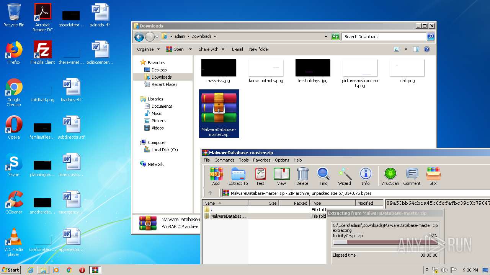Viewport: 490px width, 275px height.
Task: Click taskbar clock showing 9:30 PM
Action: (470, 270)
